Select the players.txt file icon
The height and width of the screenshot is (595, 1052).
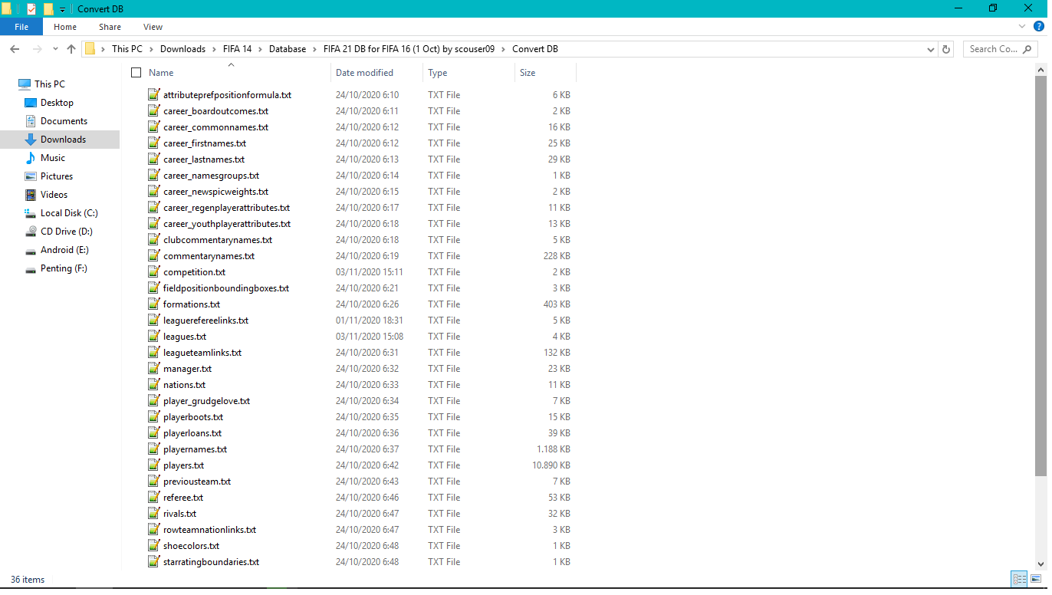153,465
